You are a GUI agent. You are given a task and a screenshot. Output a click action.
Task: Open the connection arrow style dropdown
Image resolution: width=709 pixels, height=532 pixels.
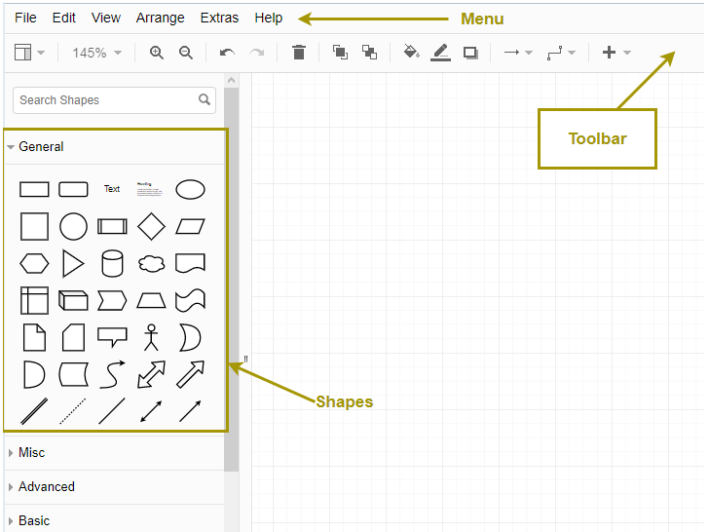pos(518,53)
